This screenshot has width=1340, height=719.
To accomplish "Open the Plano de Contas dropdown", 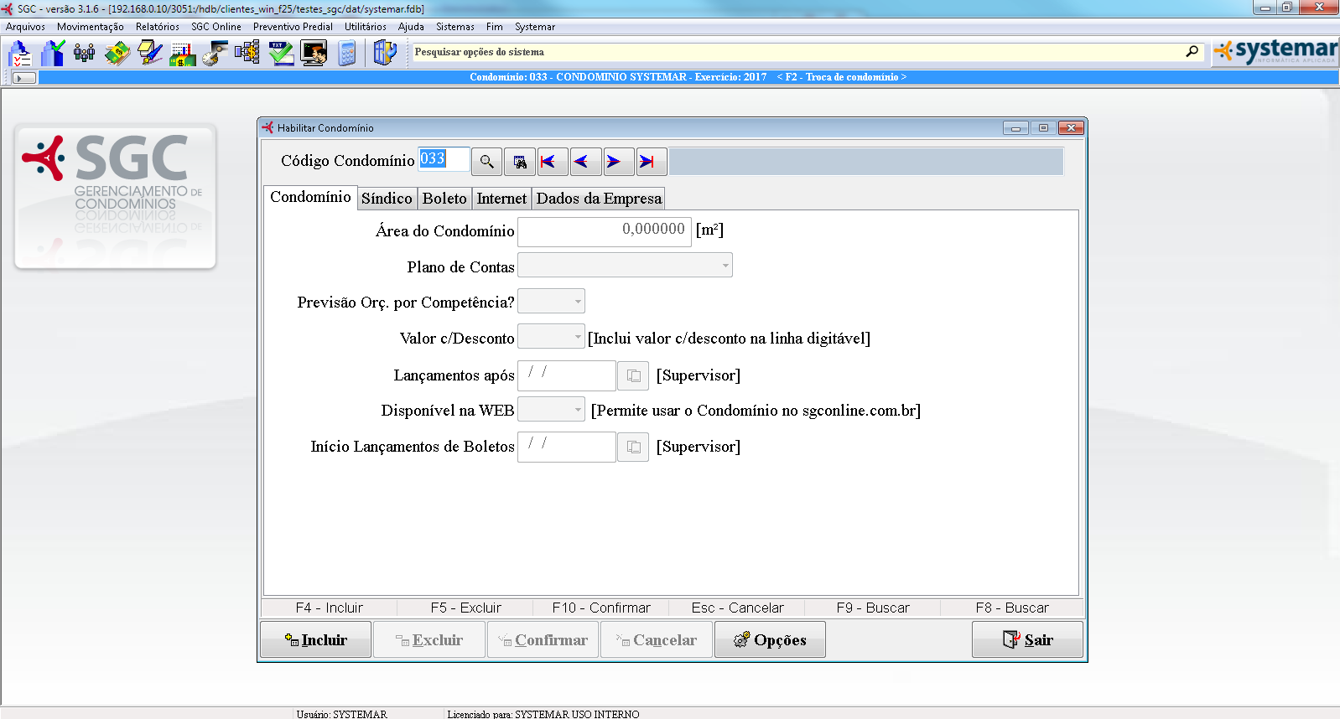I will click(x=725, y=266).
